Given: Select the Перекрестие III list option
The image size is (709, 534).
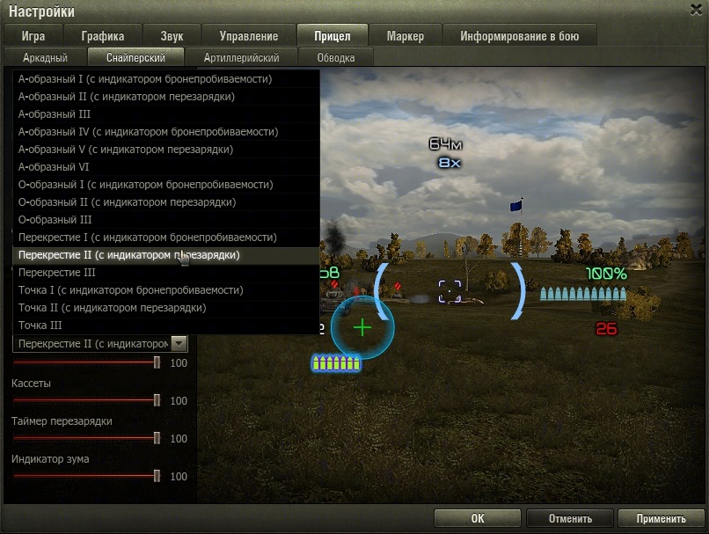Looking at the screenshot, I should [x=166, y=273].
